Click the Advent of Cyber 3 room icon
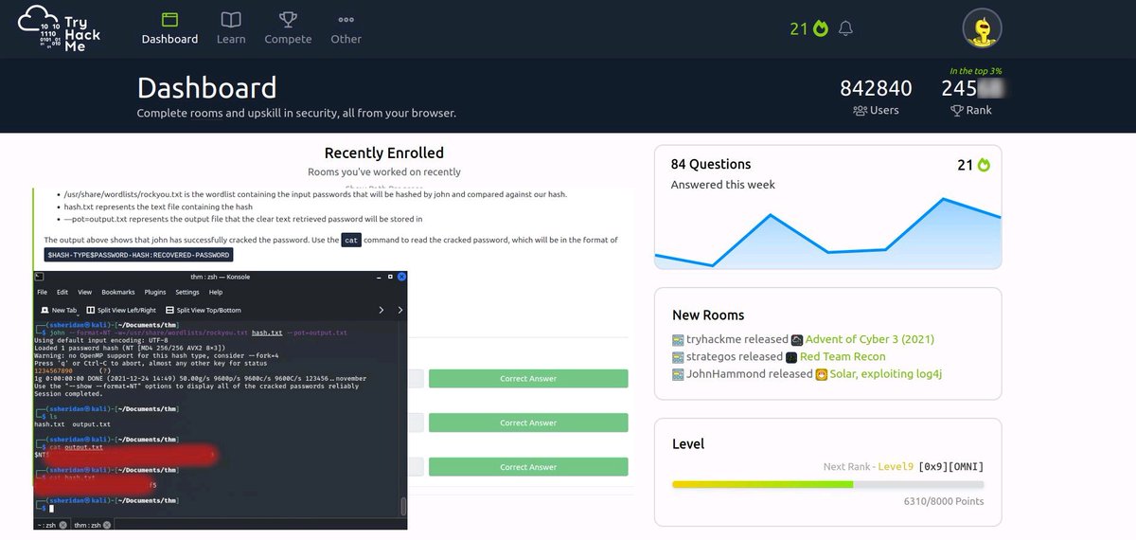 [797, 339]
